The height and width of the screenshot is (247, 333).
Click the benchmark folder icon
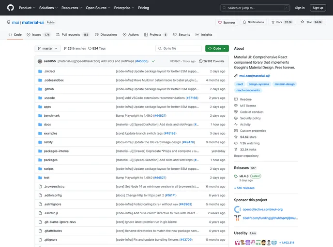(x=40, y=116)
